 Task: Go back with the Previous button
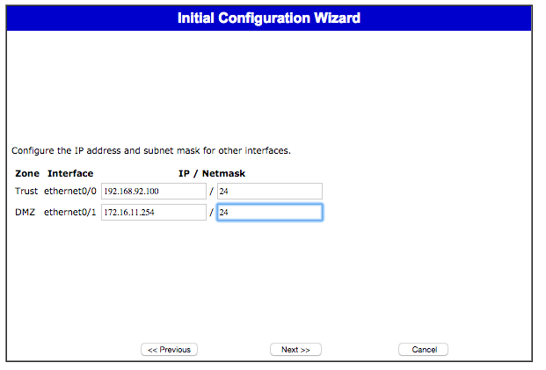click(x=169, y=350)
